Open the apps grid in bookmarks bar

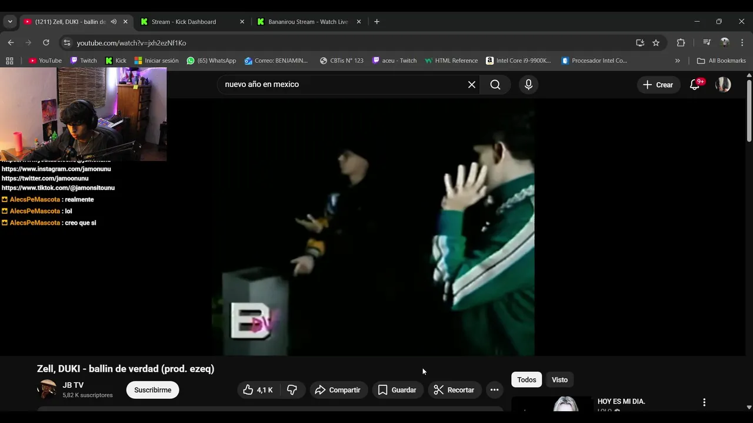tap(9, 61)
